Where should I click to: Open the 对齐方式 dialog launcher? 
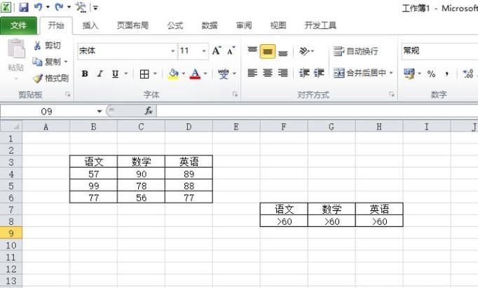392,95
